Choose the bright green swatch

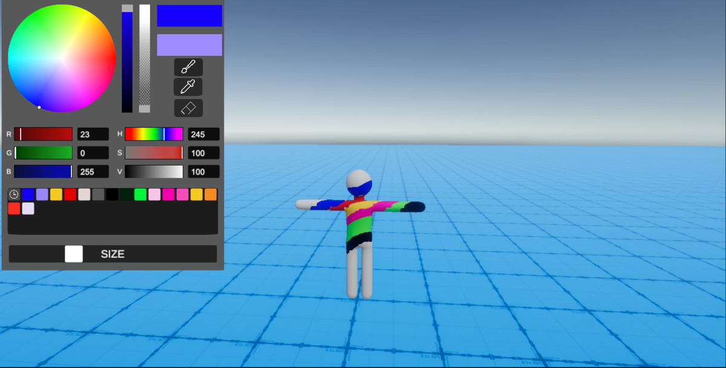point(140,195)
